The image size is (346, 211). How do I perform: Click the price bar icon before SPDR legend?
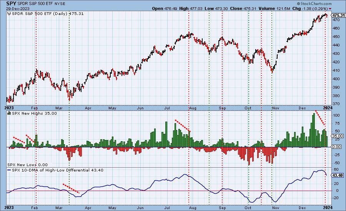click(x=9, y=14)
